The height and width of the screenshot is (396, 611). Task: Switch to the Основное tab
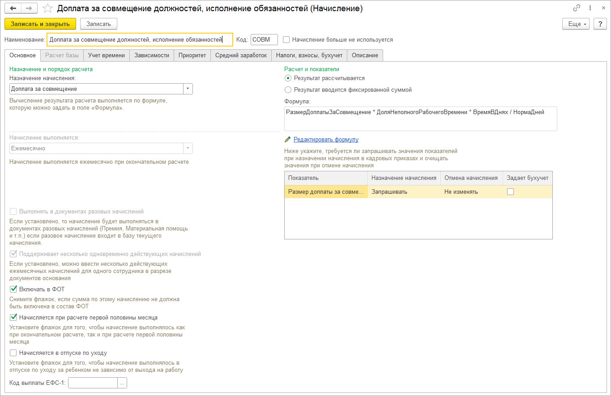22,55
